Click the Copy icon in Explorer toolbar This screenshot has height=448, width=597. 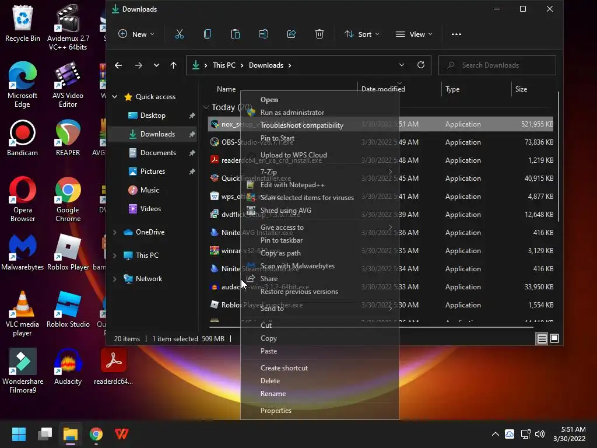pyautogui.click(x=208, y=34)
